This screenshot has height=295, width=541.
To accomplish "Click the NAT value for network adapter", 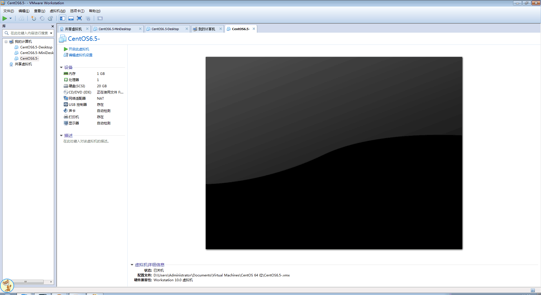I will pos(100,99).
